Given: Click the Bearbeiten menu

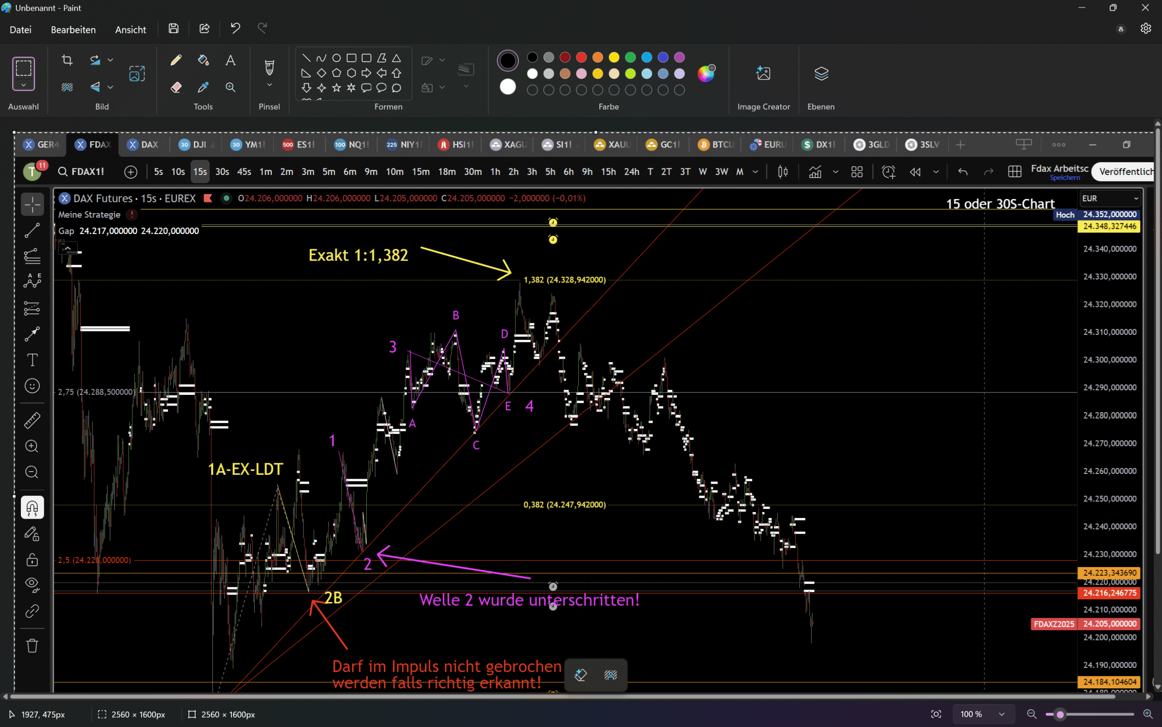Looking at the screenshot, I should click(x=73, y=29).
